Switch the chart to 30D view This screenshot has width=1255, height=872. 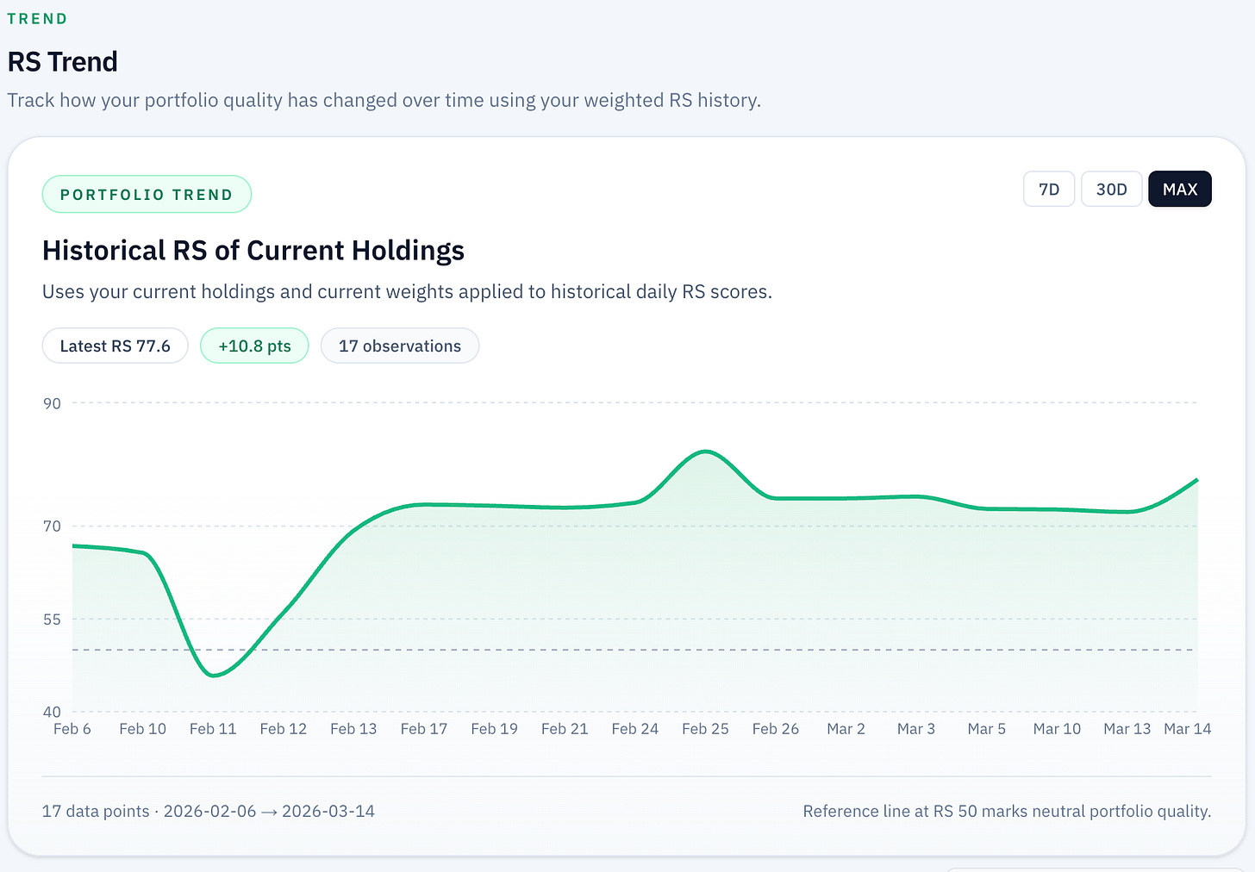1111,189
